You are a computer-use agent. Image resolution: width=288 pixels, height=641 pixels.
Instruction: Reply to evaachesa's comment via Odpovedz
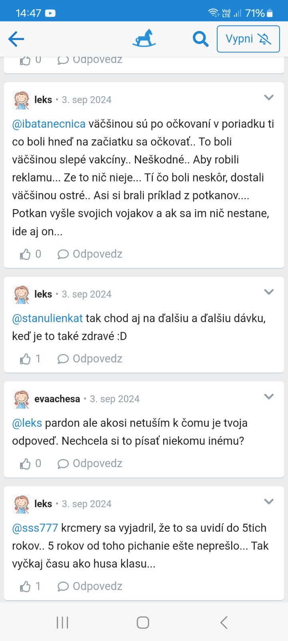coord(90,464)
